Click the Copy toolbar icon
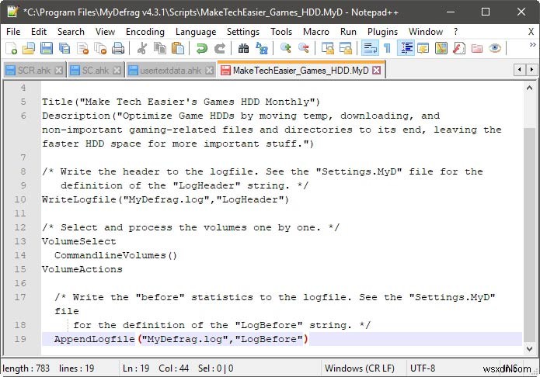Image resolution: width=540 pixels, height=377 pixels. [160, 48]
